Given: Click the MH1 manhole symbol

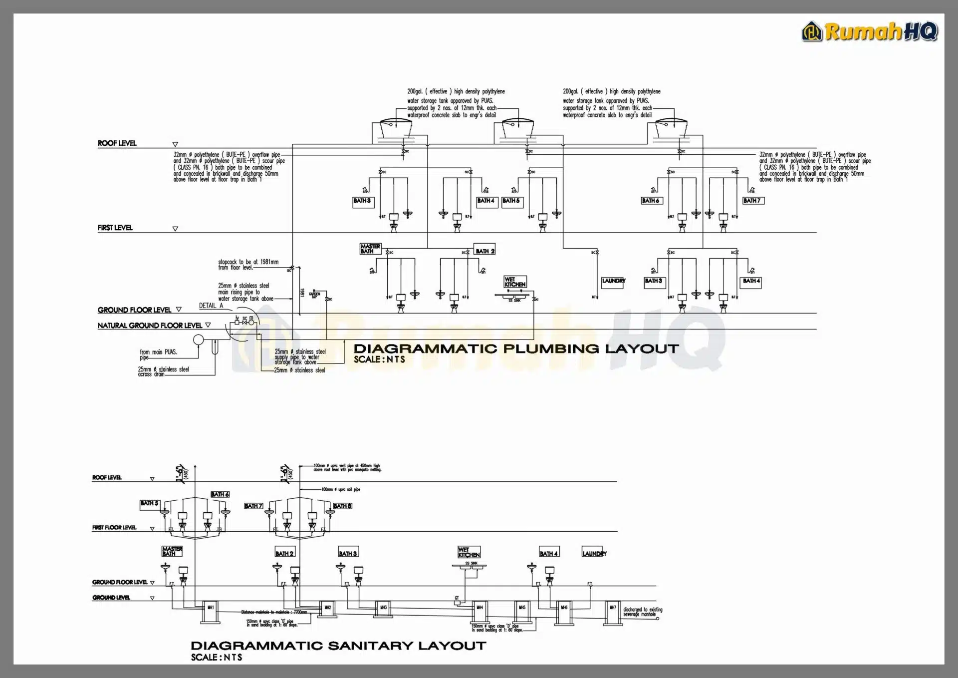Looking at the screenshot, I should [x=211, y=611].
